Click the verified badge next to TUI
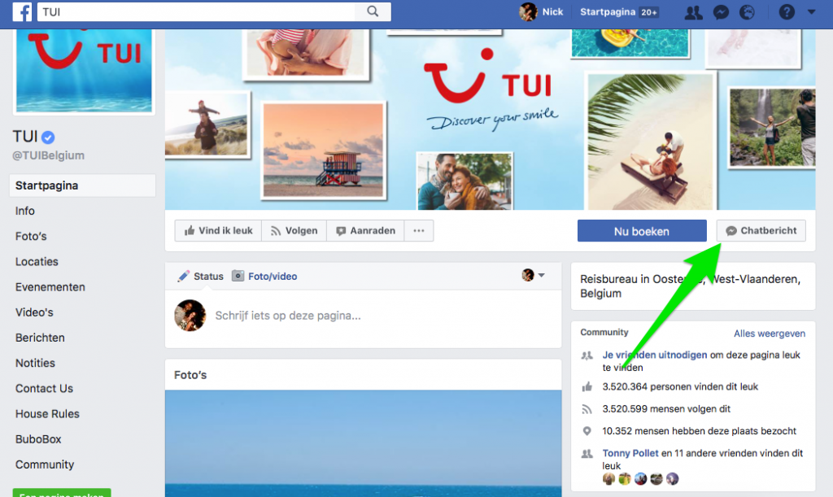 (48, 137)
